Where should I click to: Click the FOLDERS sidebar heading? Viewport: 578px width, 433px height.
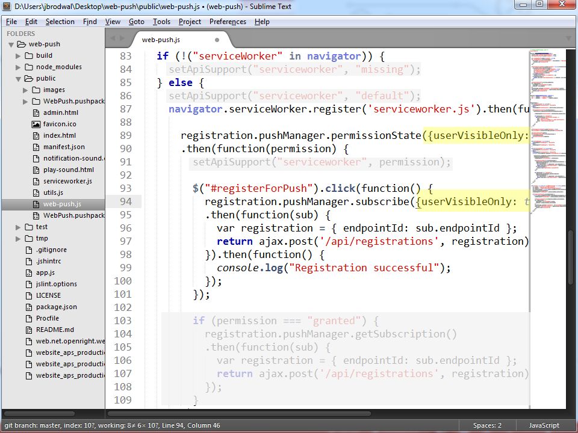coord(20,34)
